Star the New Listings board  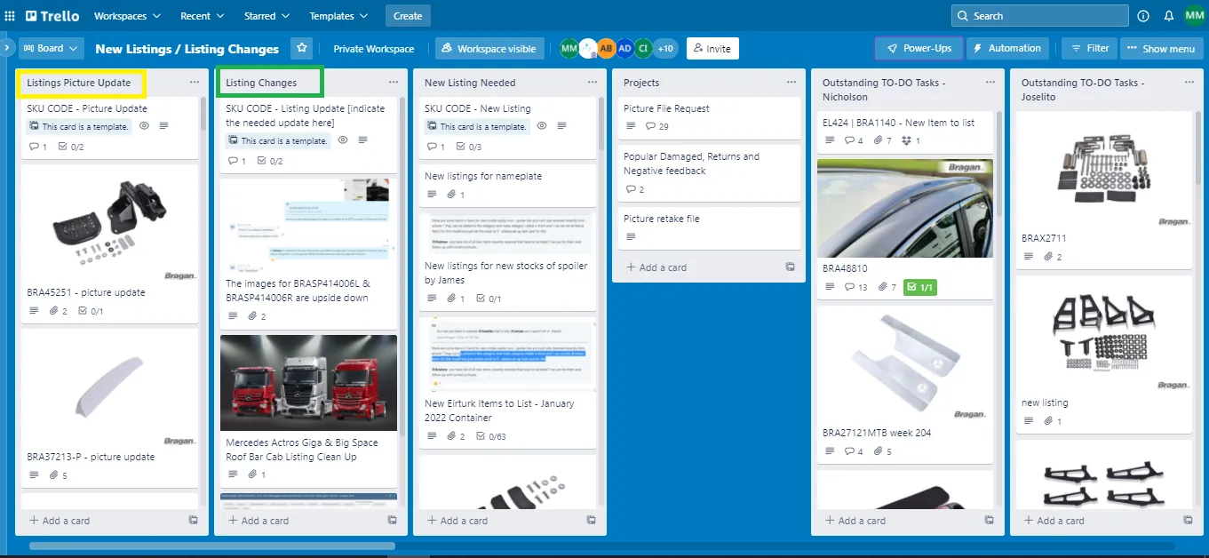302,48
